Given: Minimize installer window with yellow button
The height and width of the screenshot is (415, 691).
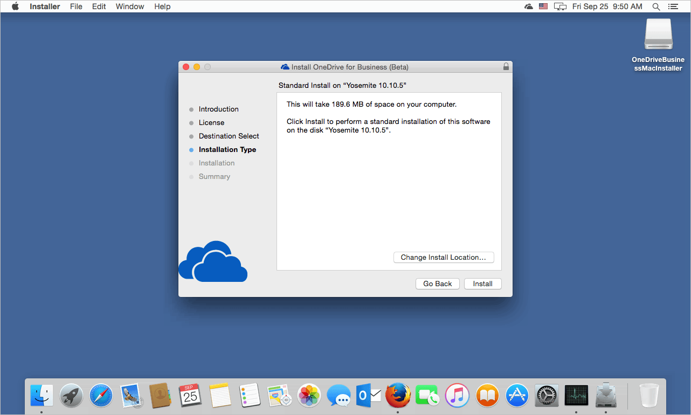Looking at the screenshot, I should pyautogui.click(x=197, y=67).
